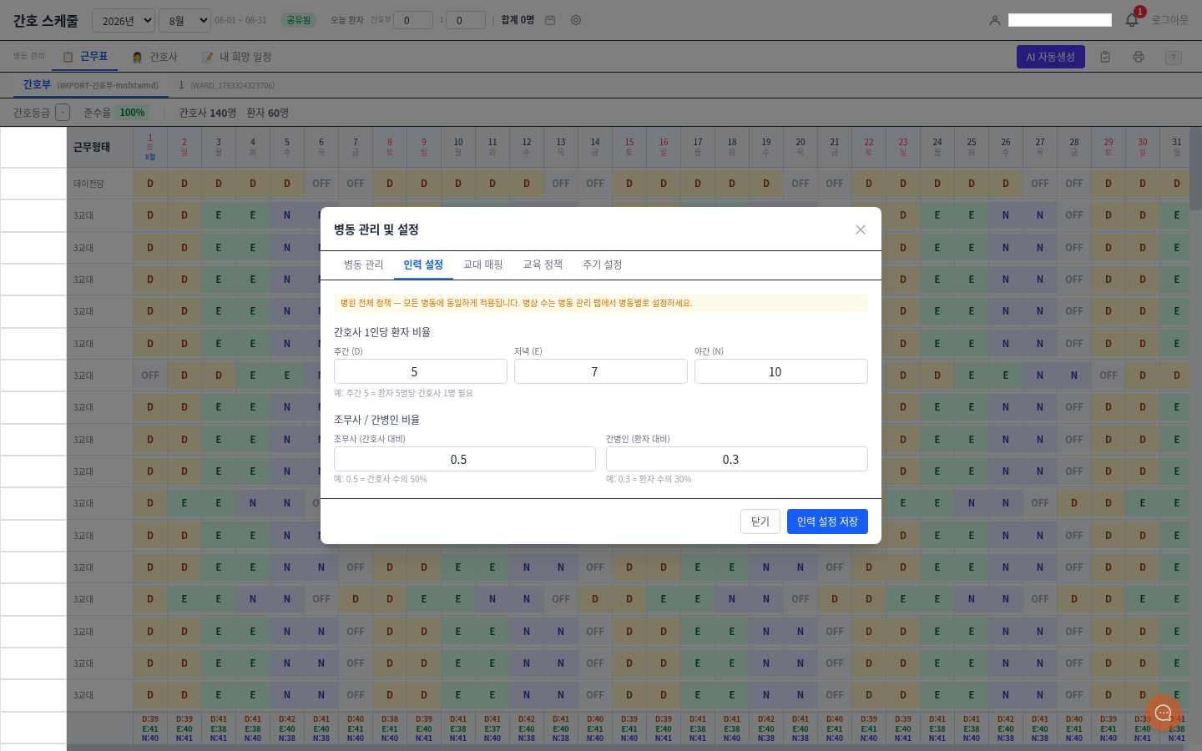Click the user profile icon
The width and height of the screenshot is (1202, 751).
(x=995, y=20)
